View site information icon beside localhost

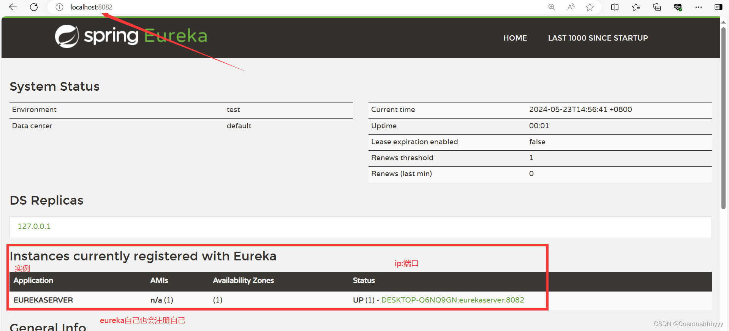point(59,7)
